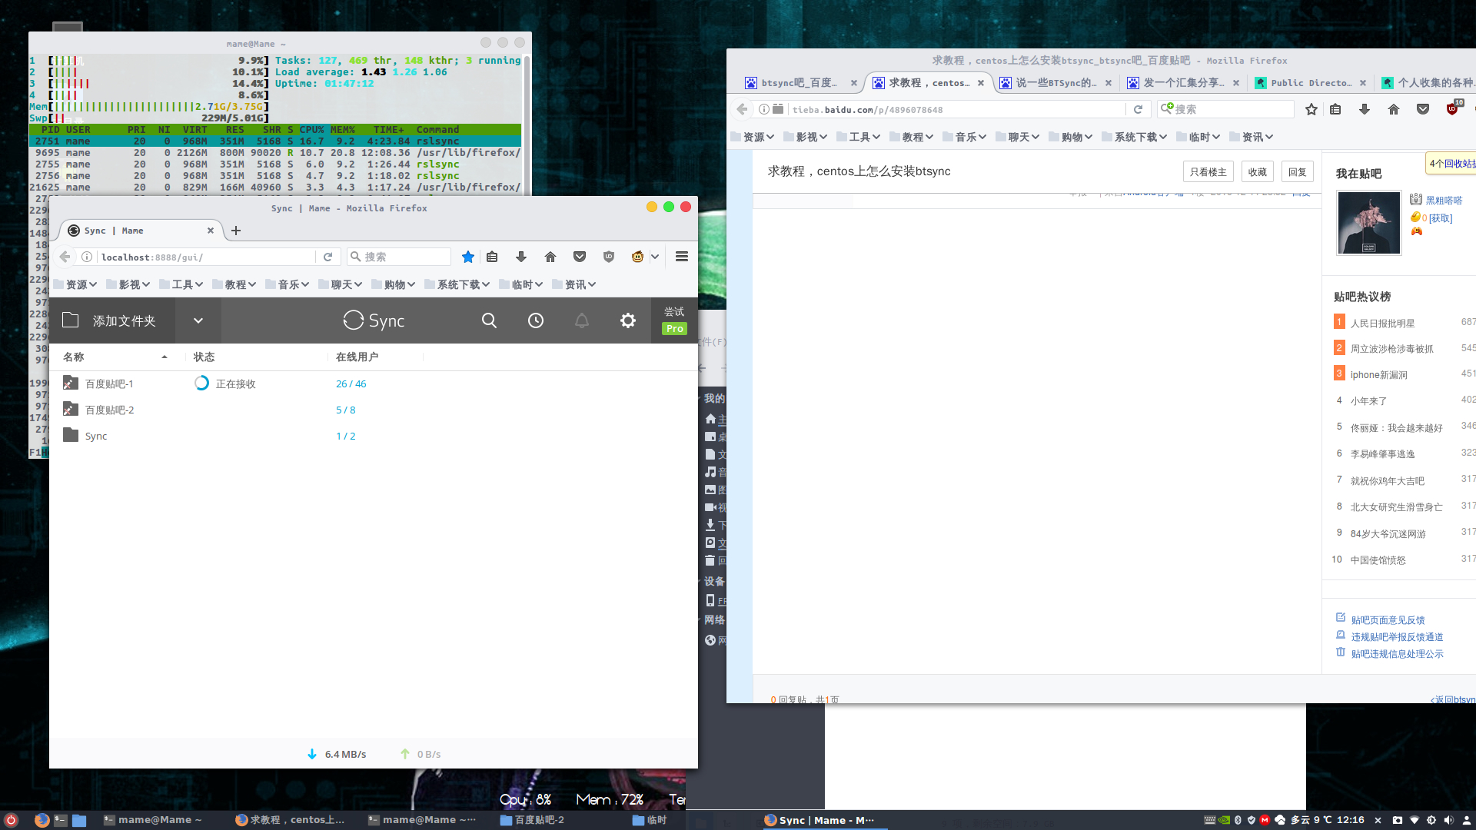Toggle 只看楼主 filter button

tap(1208, 172)
